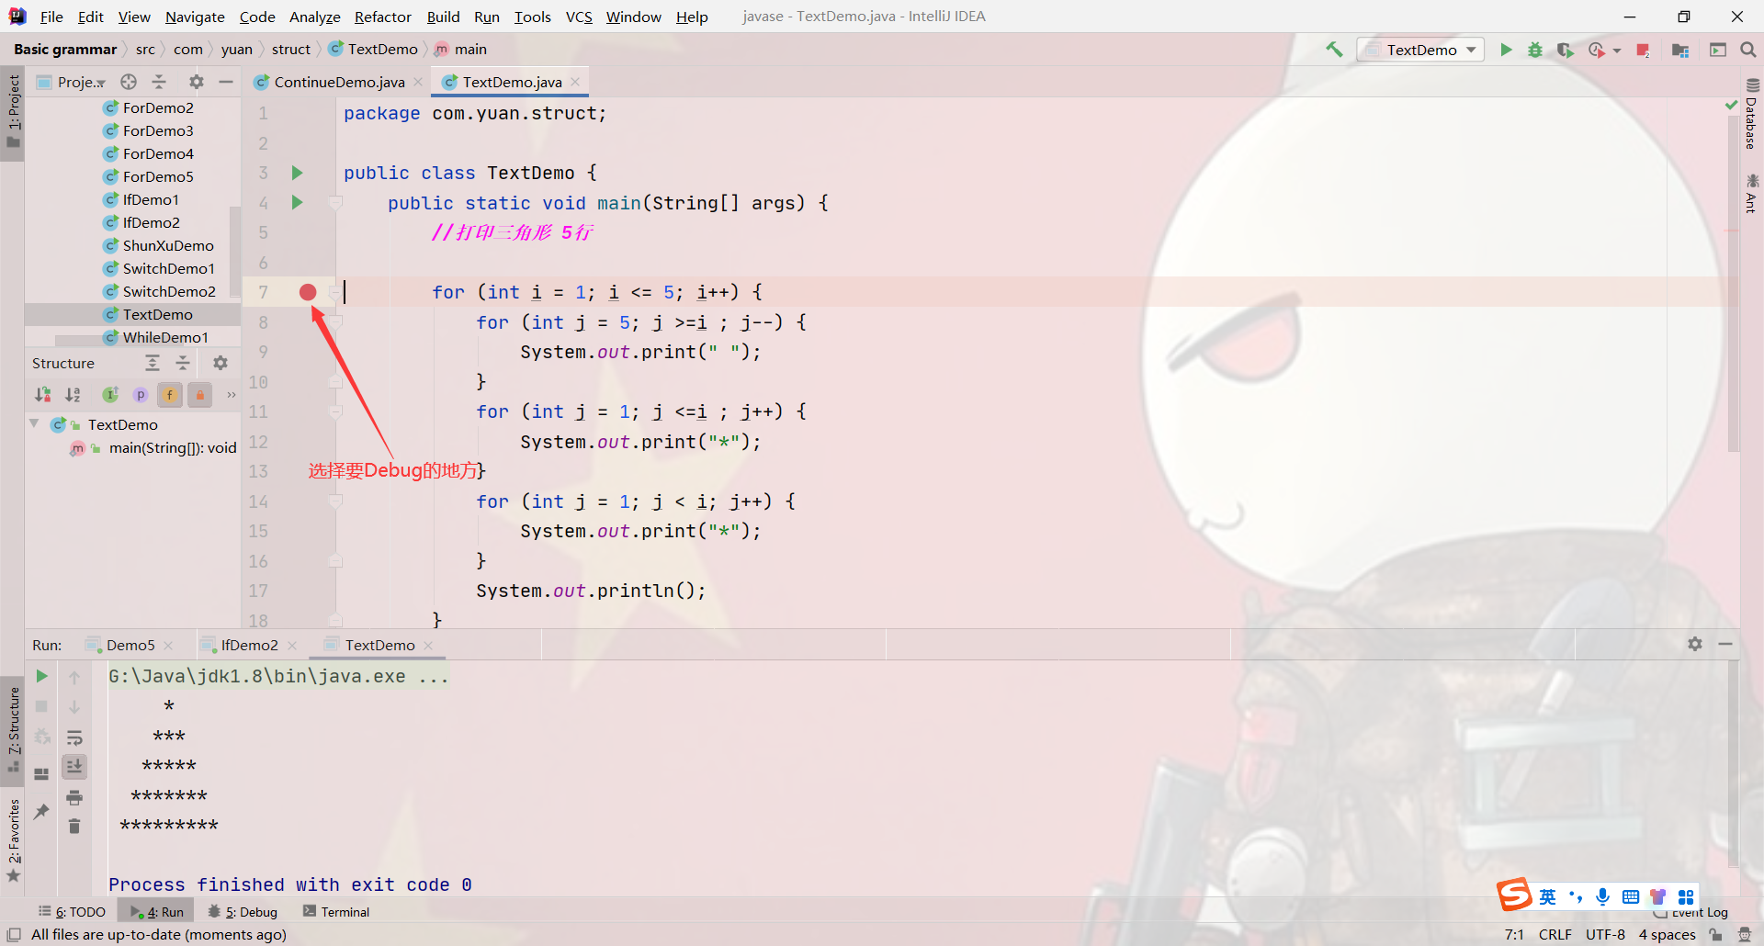Run main method from gutter arrow on line 4
Screen dimensions: 1764x946
point(297,202)
